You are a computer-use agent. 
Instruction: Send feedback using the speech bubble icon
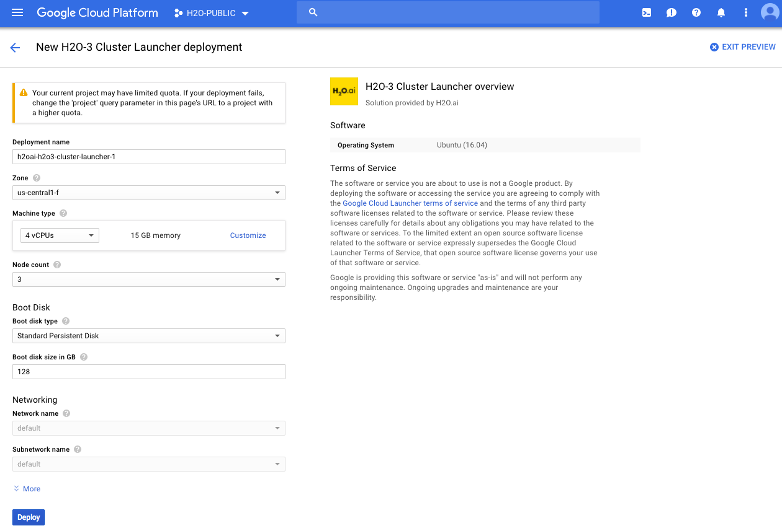pyautogui.click(x=671, y=12)
